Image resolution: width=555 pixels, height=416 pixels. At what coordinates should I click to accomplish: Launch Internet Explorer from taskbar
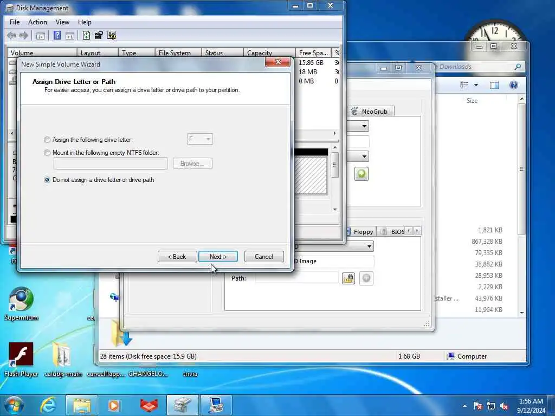coord(48,405)
